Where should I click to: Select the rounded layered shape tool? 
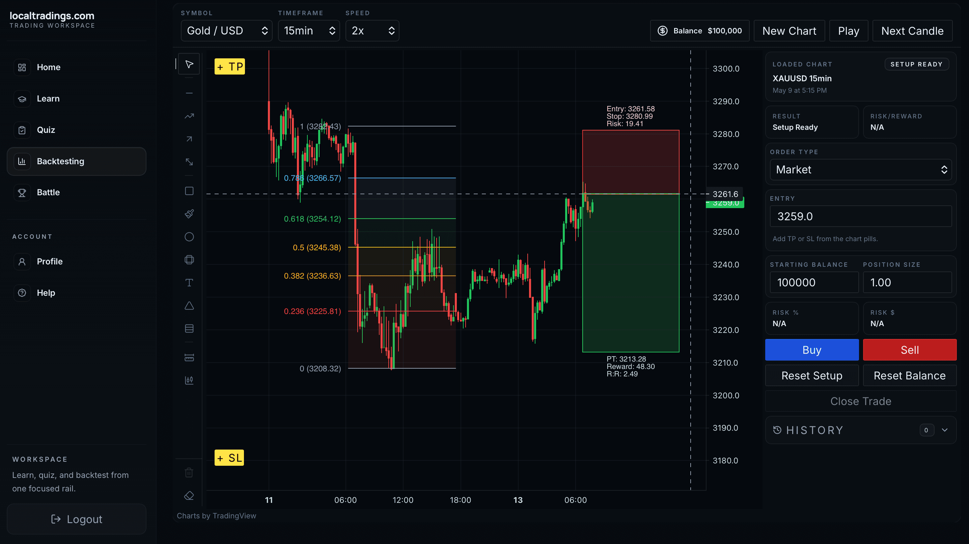tap(189, 259)
